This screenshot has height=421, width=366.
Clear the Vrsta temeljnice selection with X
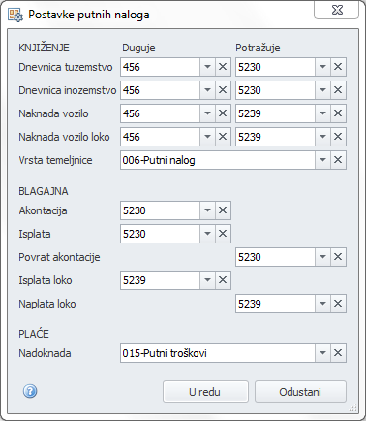point(338,160)
